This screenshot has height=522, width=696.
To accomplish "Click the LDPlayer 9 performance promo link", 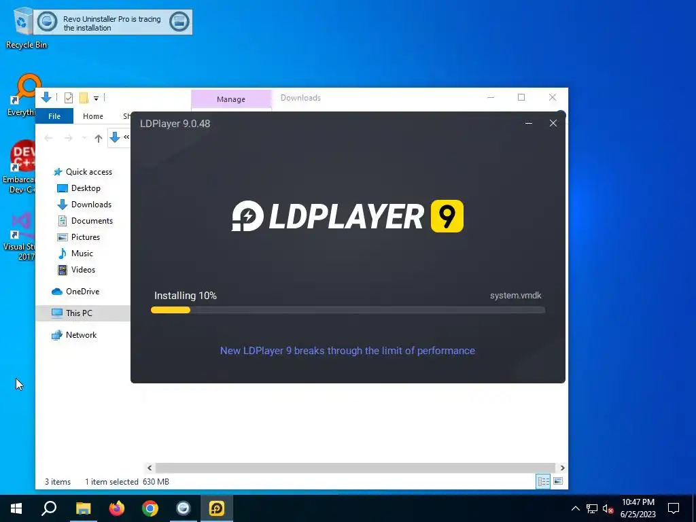I will point(347,351).
